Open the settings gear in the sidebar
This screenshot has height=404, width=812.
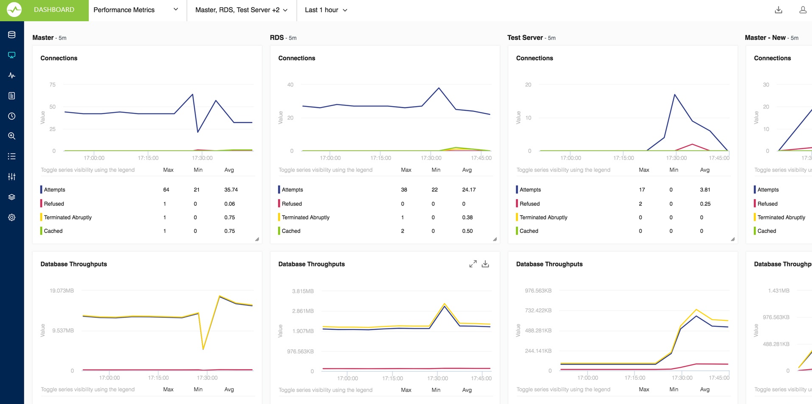(12, 217)
